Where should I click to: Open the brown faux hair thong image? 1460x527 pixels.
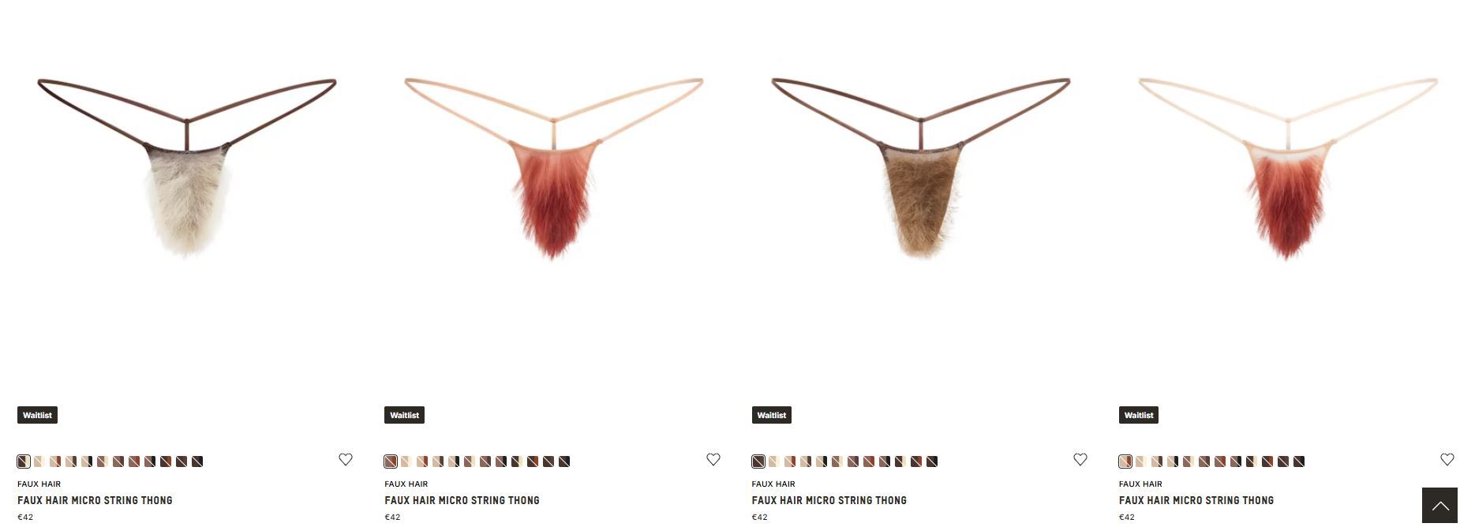(921, 167)
